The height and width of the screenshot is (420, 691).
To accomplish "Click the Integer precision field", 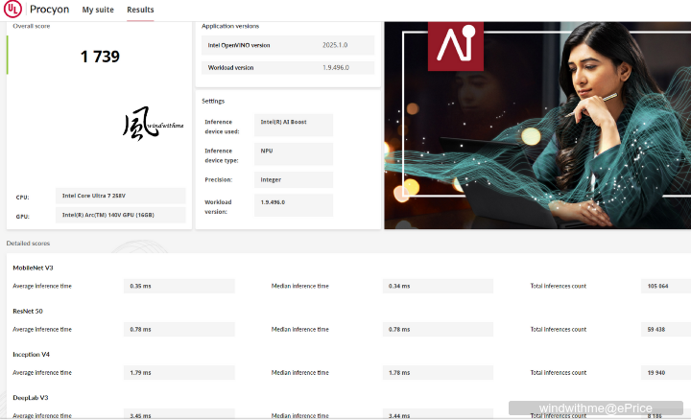I will (x=295, y=179).
